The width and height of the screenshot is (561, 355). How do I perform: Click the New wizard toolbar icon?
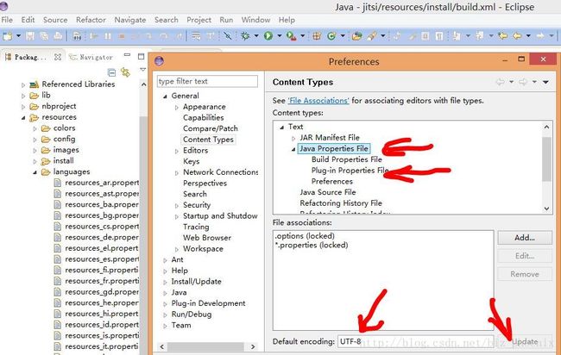click(x=8, y=35)
